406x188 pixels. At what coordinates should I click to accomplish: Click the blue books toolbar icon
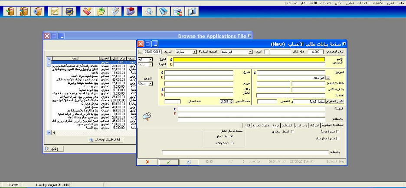tap(163, 12)
